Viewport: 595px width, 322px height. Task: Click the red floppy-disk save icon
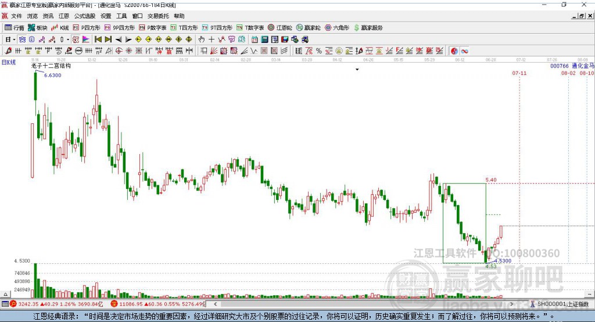pyautogui.click(x=285, y=40)
